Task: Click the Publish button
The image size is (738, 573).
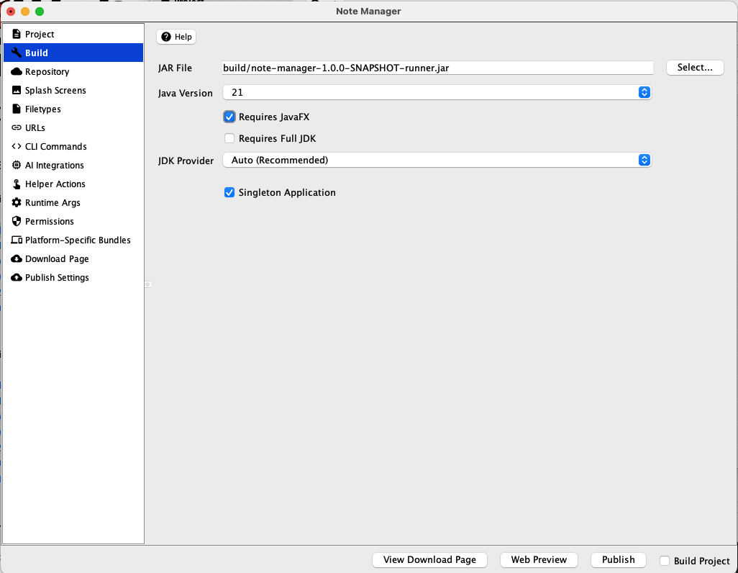Action: (x=618, y=560)
